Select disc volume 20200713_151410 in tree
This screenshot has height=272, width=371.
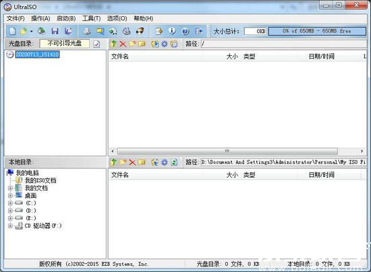tap(37, 55)
